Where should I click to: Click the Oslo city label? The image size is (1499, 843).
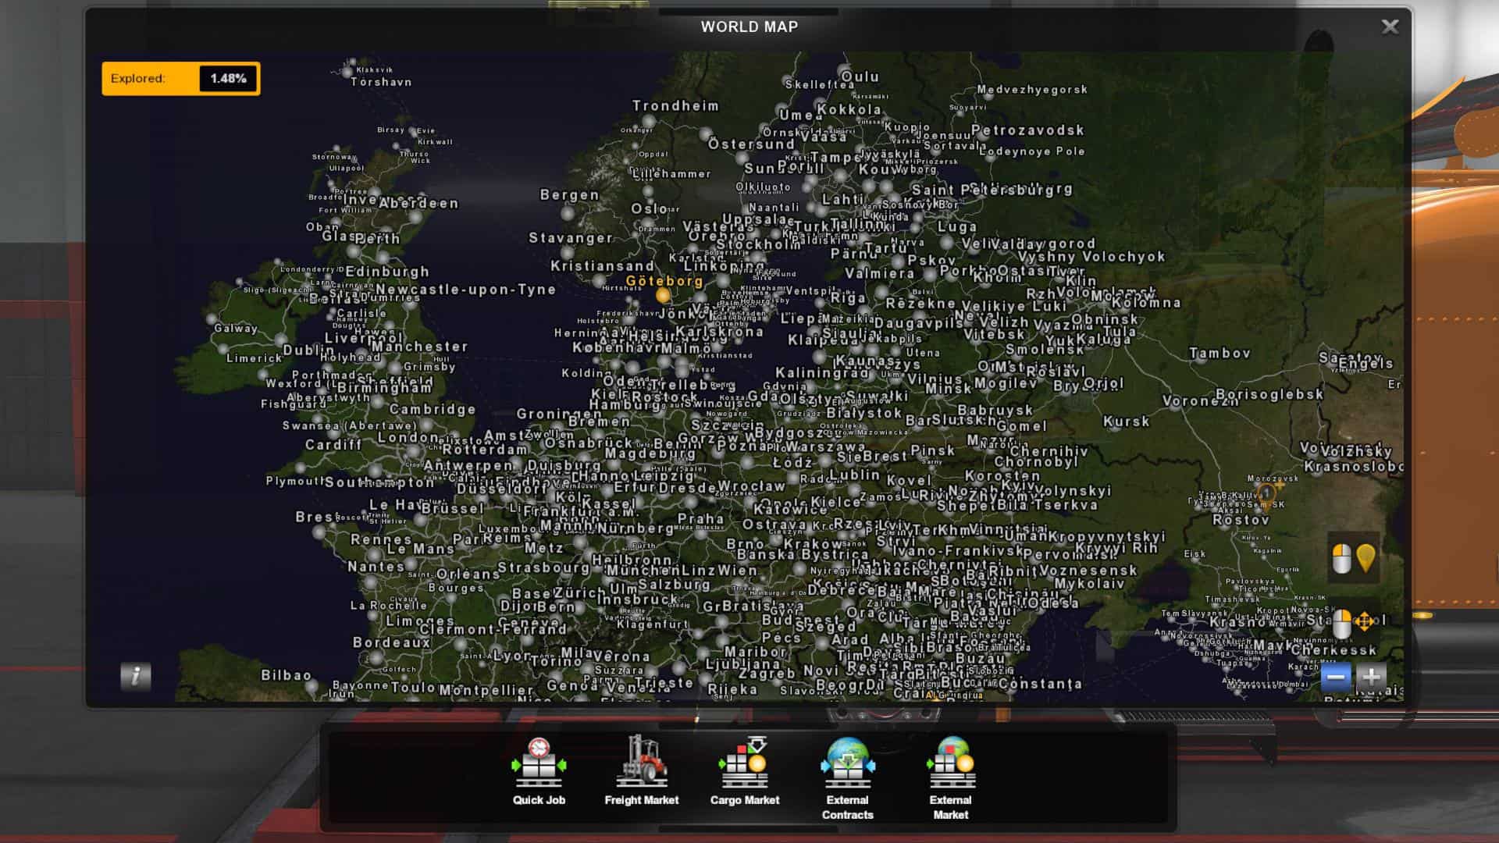click(x=650, y=208)
